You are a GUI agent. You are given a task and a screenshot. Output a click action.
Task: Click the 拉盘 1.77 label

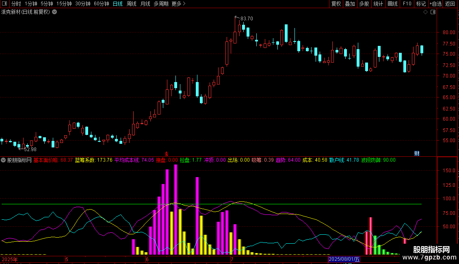(x=191, y=160)
